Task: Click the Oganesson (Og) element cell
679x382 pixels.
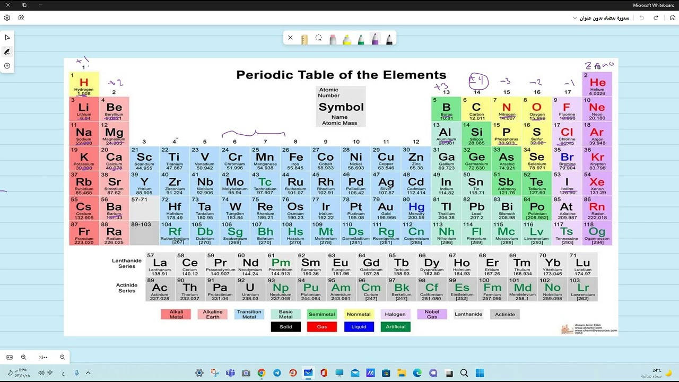Action: click(597, 233)
